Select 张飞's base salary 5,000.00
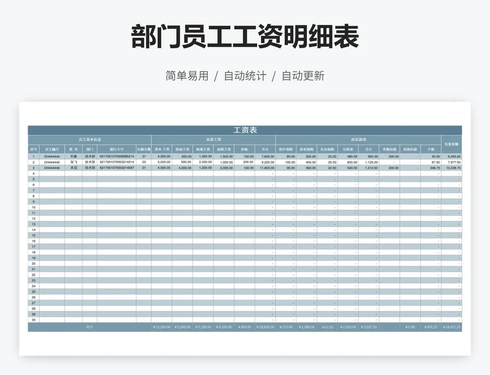490x375 pixels. 162,162
